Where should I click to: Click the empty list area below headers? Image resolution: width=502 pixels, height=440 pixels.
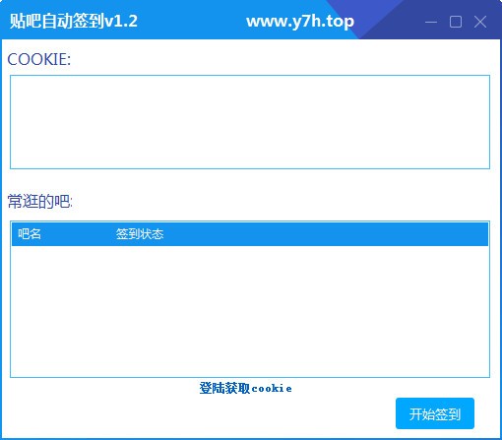tap(250, 311)
